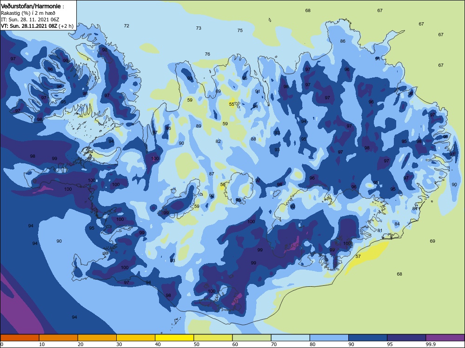Select the 30–40 amber legend swatch
The image size is (465, 348).
pyautogui.click(x=136, y=338)
